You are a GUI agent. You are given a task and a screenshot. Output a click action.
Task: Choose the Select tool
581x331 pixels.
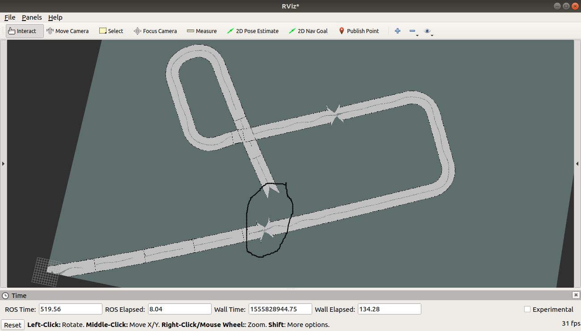click(111, 31)
